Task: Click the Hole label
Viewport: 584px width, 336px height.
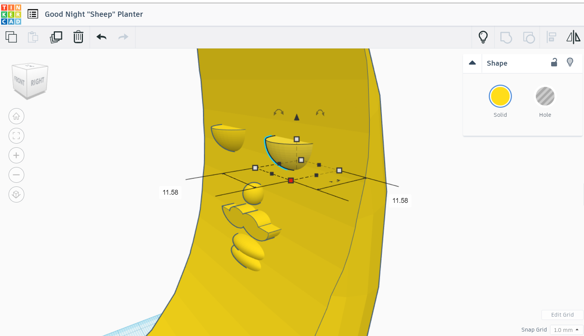Action: point(545,115)
